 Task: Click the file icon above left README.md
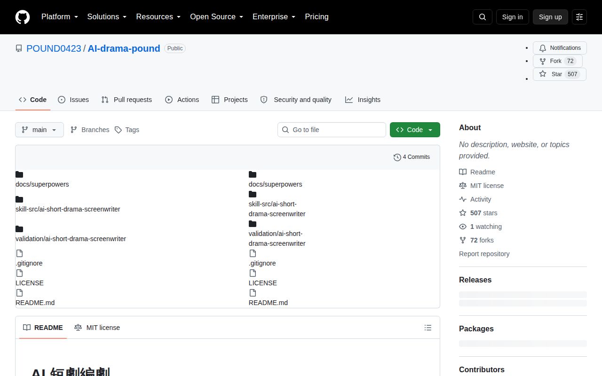click(19, 293)
